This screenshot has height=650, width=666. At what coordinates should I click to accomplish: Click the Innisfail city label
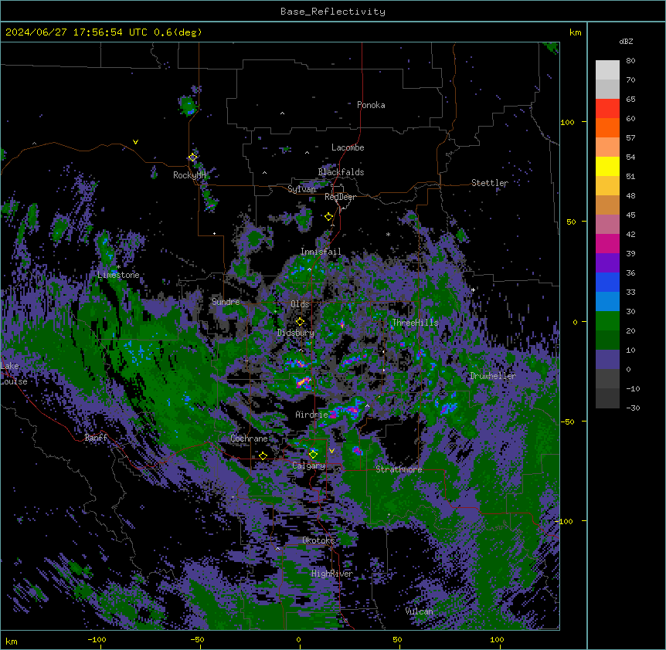click(x=321, y=252)
